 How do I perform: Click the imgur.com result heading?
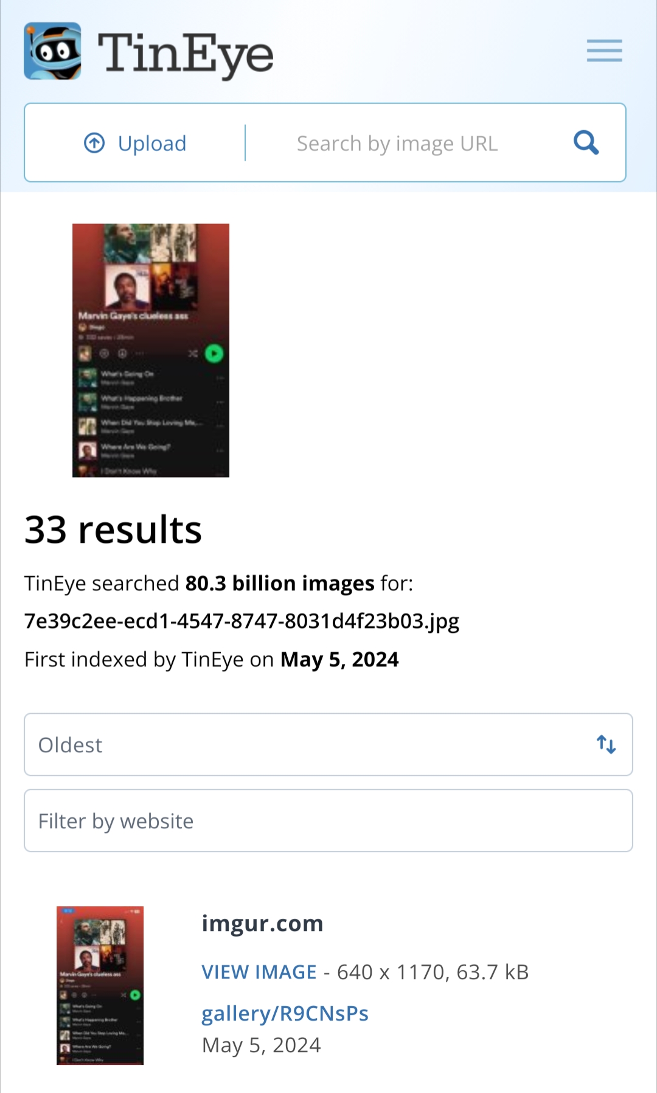[262, 923]
